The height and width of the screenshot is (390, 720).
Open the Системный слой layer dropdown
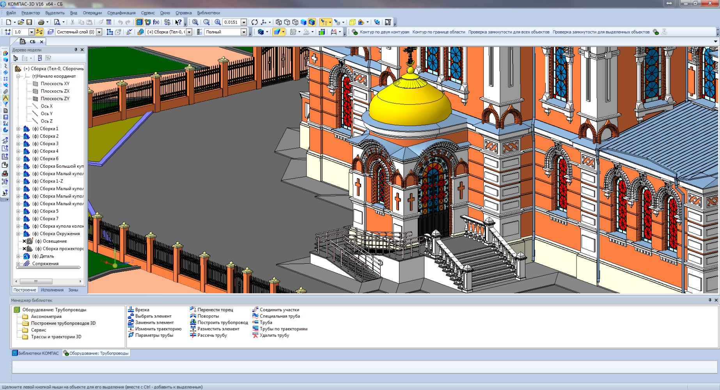pyautogui.click(x=99, y=32)
